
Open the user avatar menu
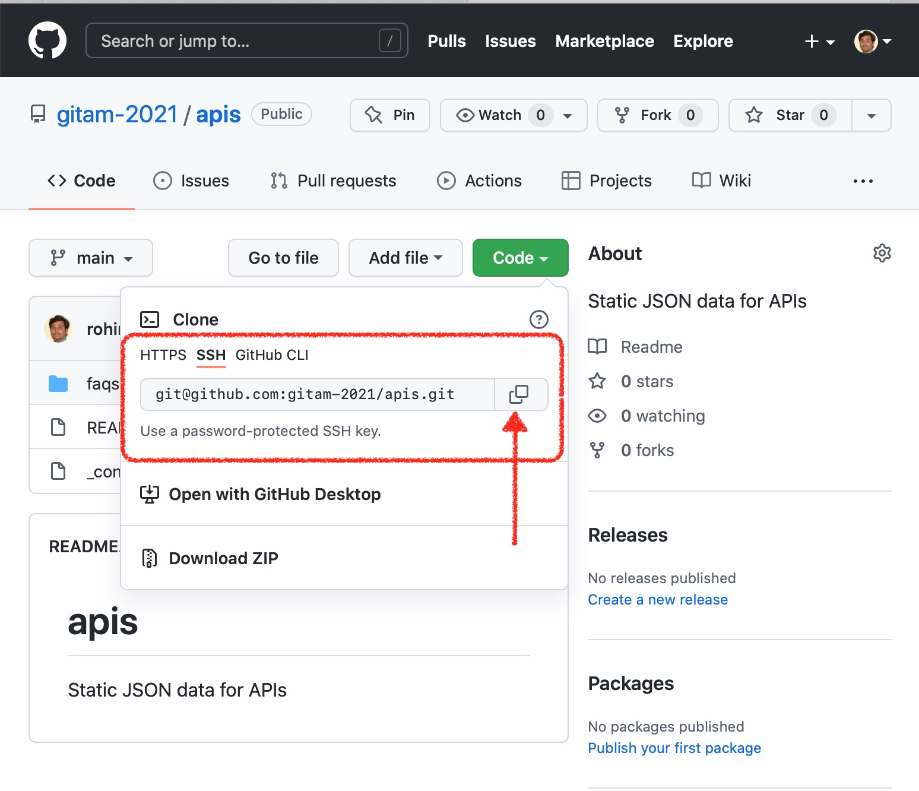(872, 41)
